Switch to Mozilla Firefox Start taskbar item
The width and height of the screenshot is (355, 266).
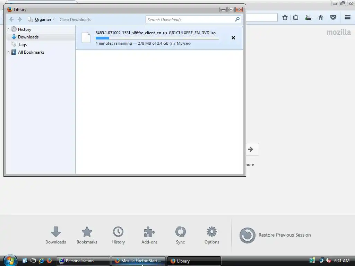coord(139,261)
